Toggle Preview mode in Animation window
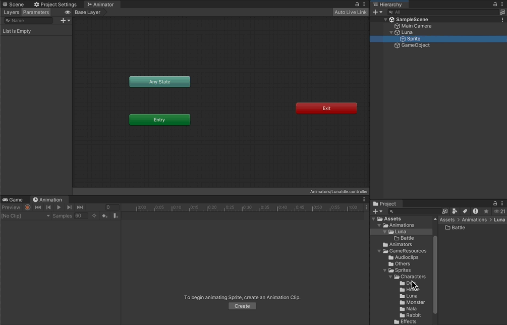 tap(11, 207)
